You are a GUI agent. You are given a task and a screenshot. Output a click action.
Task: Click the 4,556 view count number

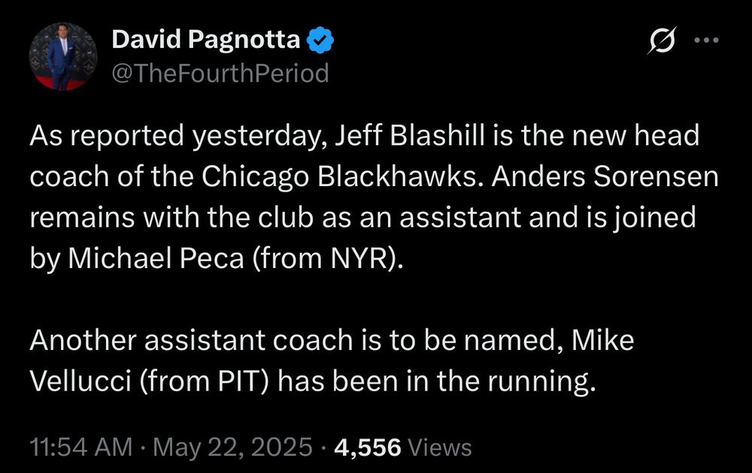(x=368, y=447)
